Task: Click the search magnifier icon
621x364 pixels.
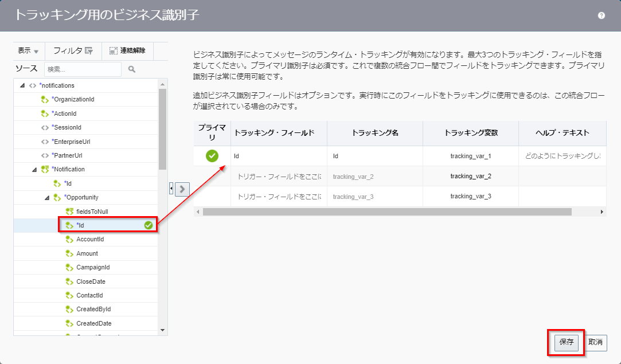Action: 131,69
